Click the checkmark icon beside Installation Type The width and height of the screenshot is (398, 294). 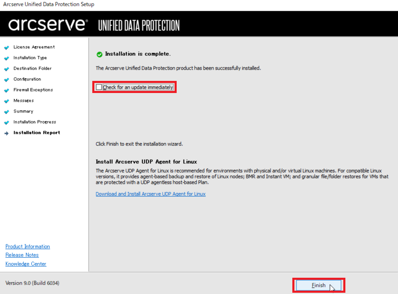click(x=7, y=58)
